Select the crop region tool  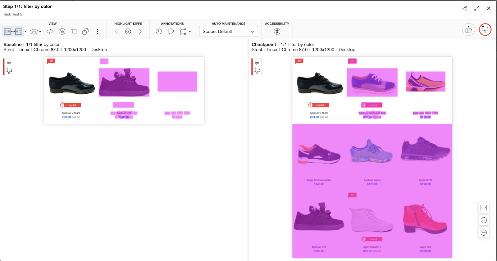[x=74, y=31]
